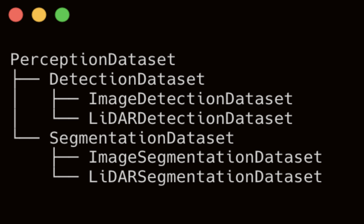Click the capital P starting PerceptionDataset
The width and height of the screenshot is (364, 224).
[x=14, y=59]
